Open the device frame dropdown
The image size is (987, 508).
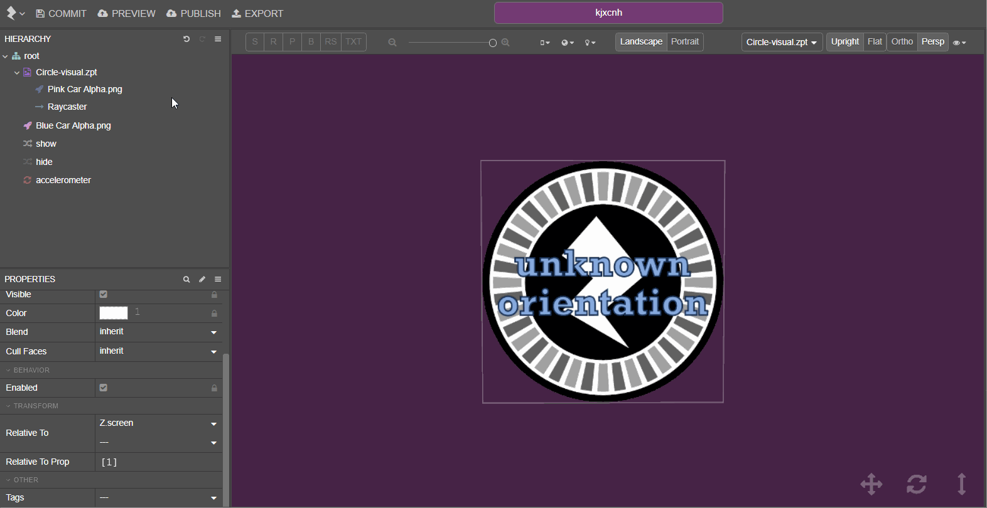point(545,43)
